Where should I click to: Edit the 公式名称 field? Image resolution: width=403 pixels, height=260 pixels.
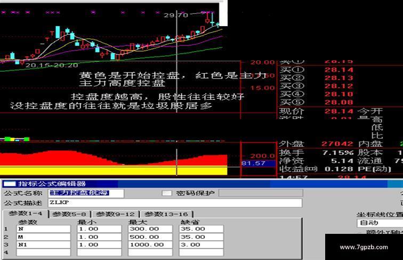coord(86,193)
